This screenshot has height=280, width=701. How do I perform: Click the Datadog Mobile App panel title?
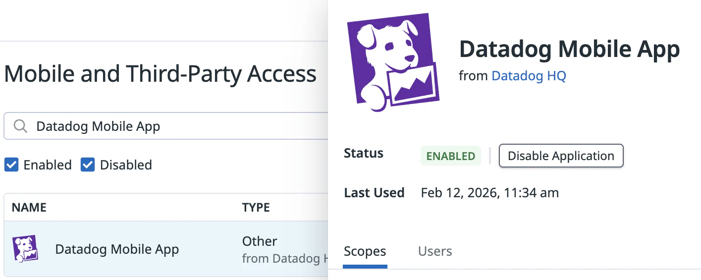[x=569, y=50]
